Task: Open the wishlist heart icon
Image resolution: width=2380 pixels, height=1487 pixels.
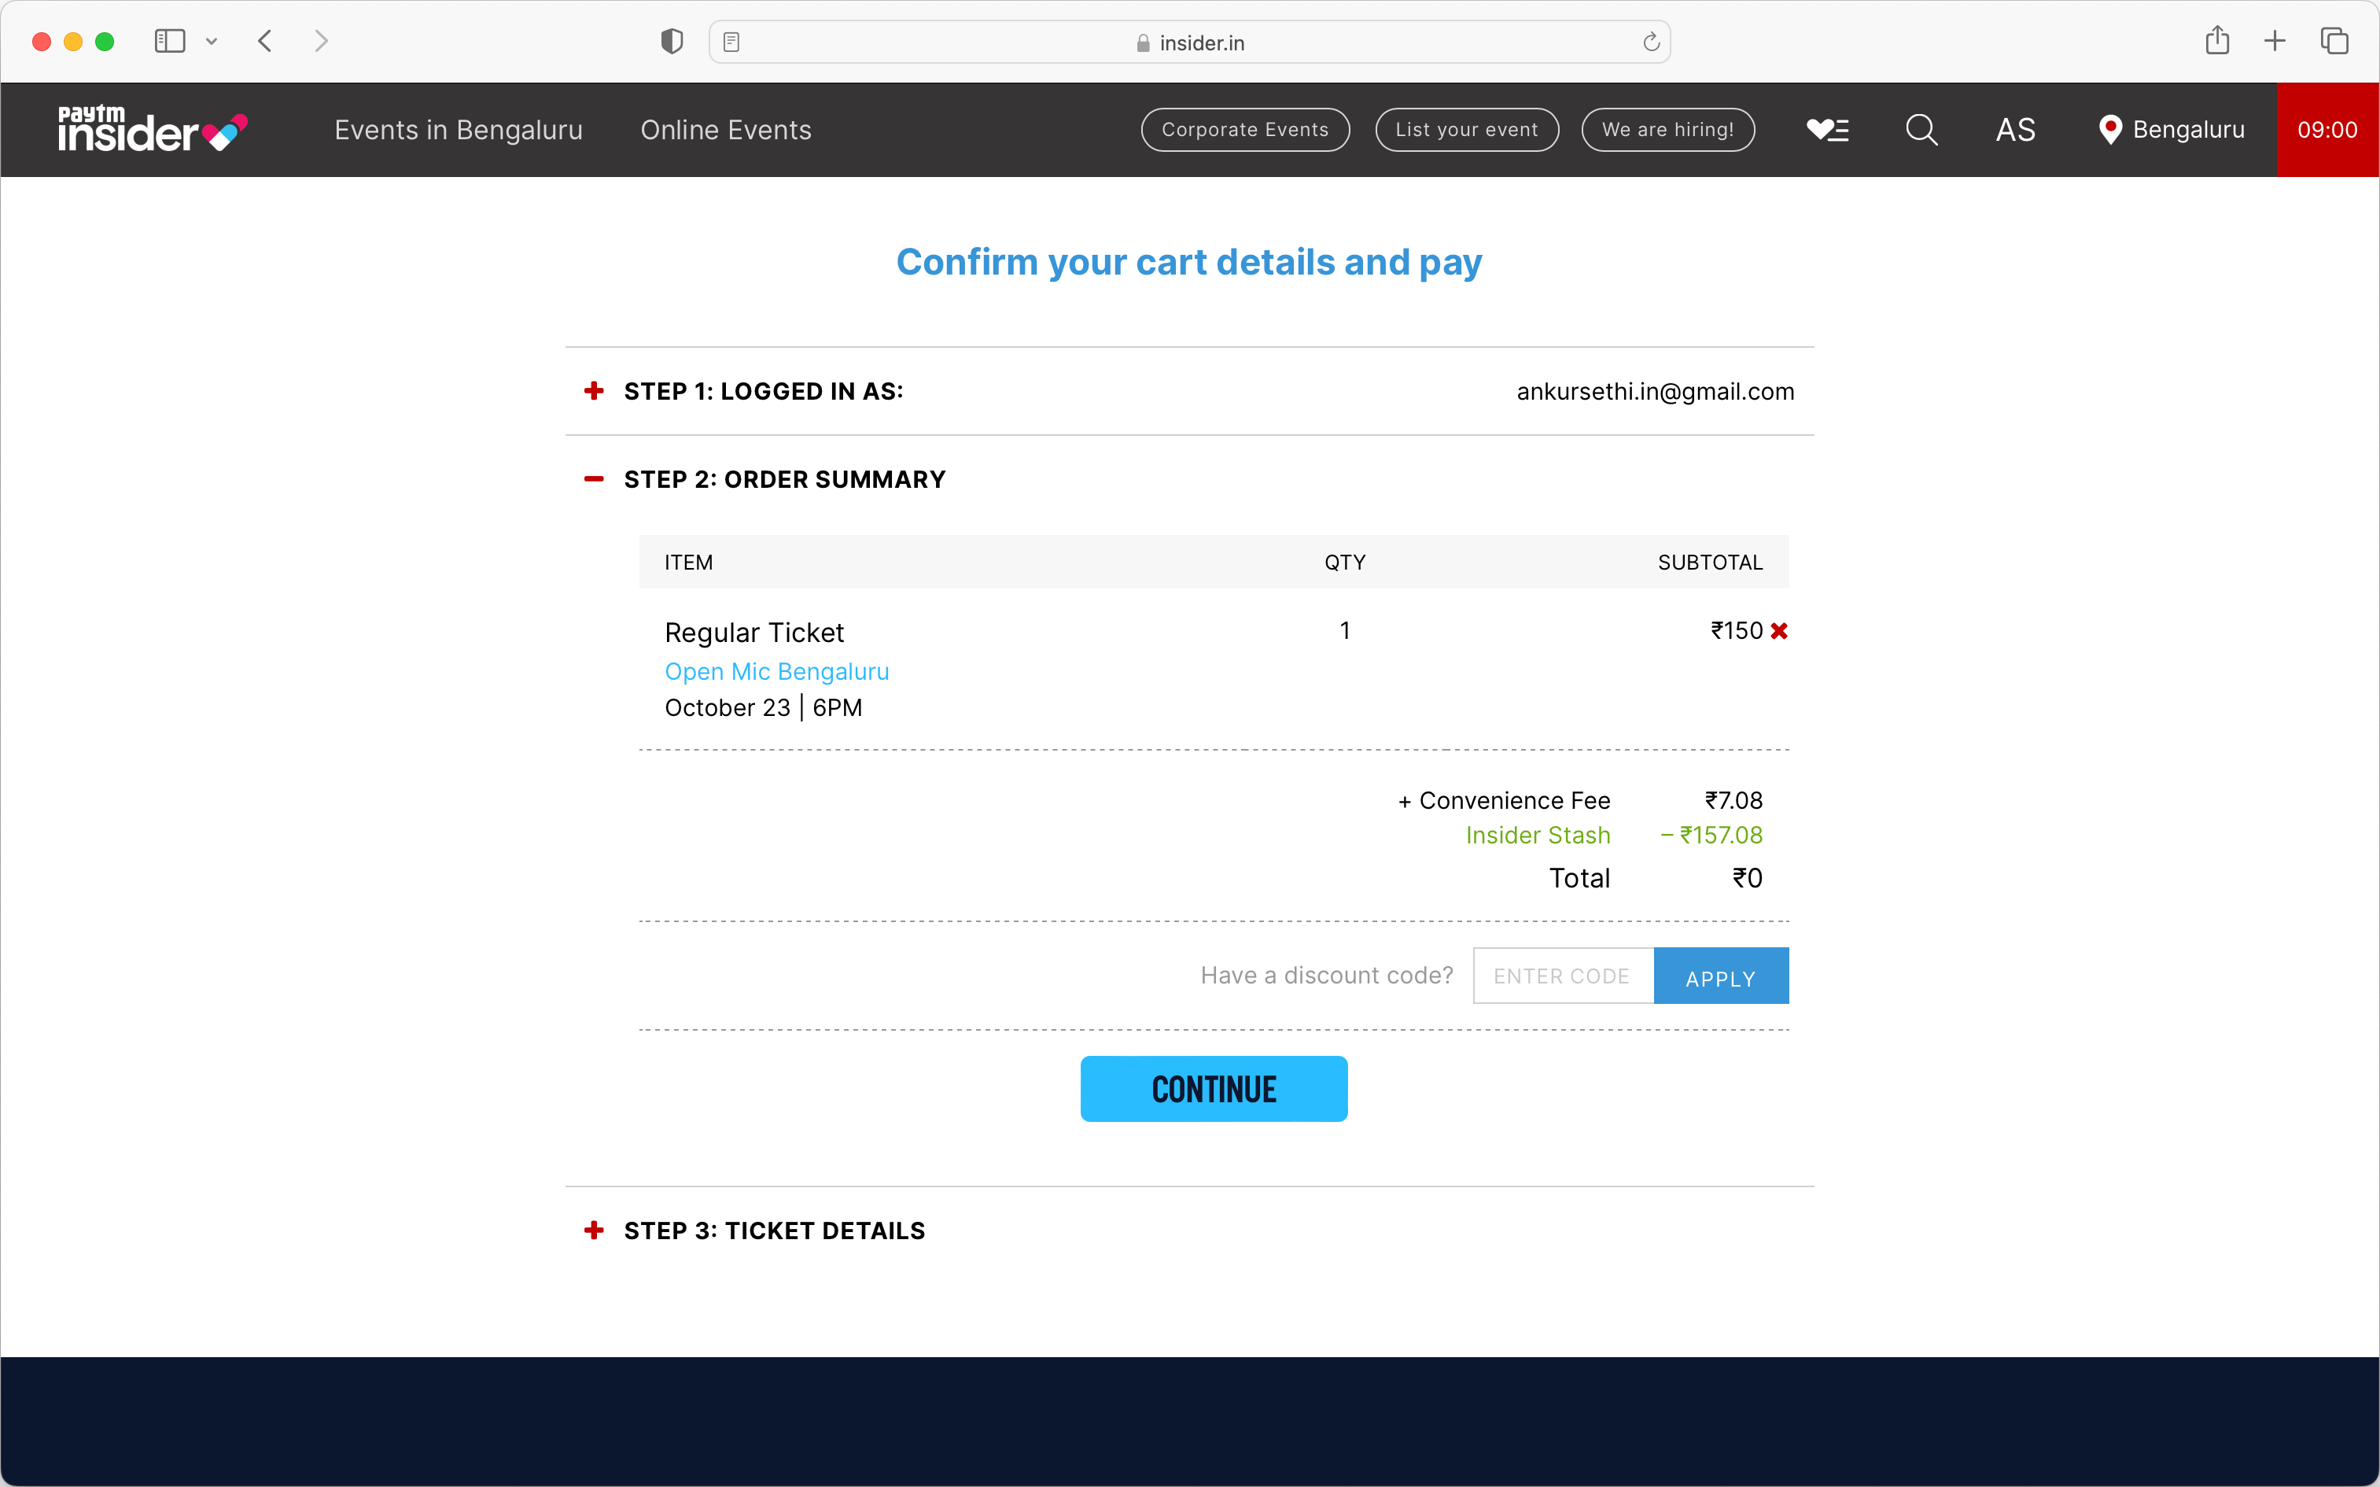Action: click(1826, 129)
